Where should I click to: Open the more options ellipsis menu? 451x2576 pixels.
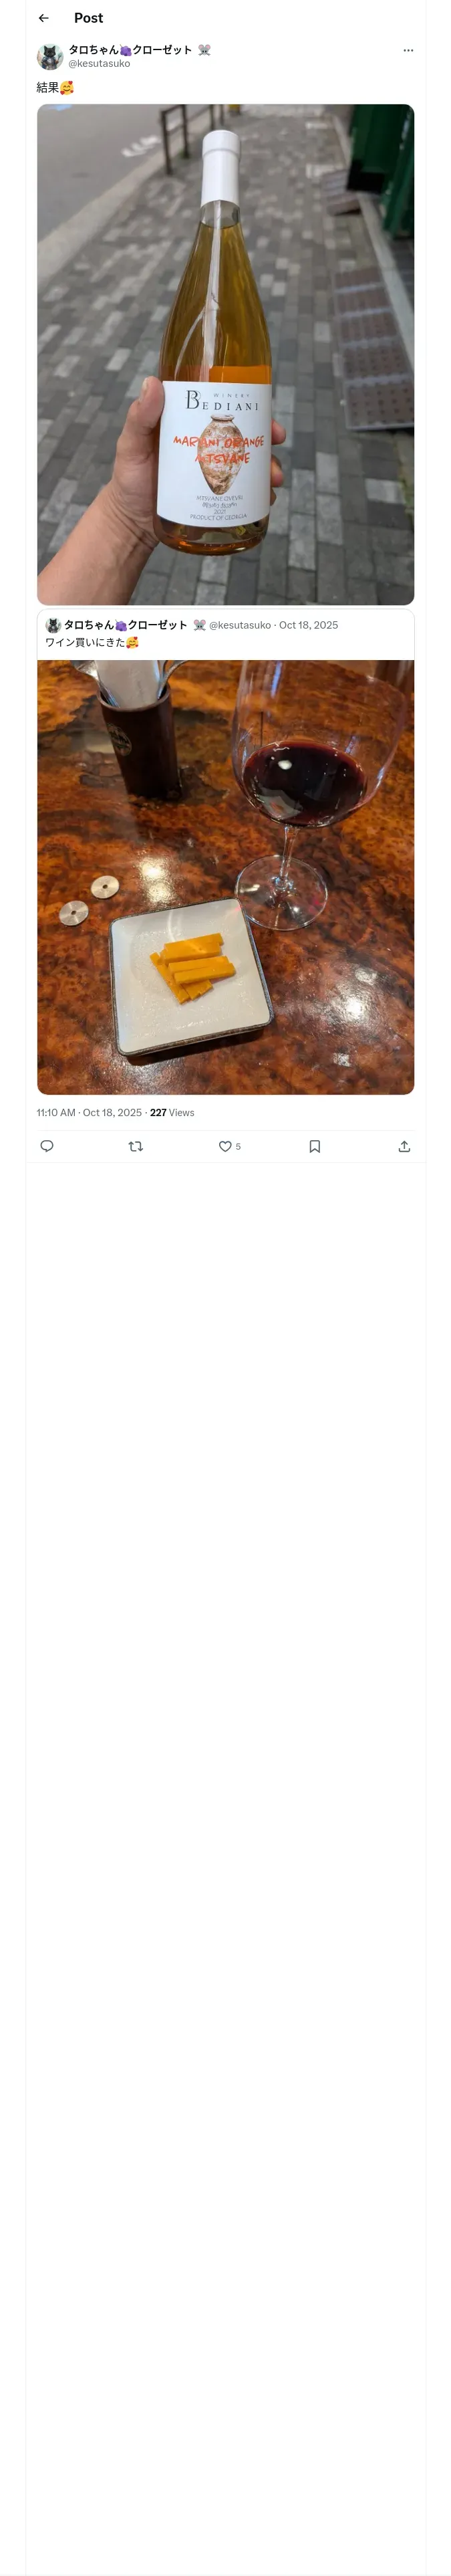[408, 50]
